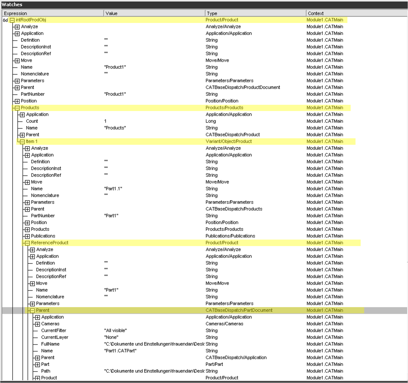This screenshot has height=383, width=408.
Task: Click the value "Part1.1"
Action: tap(113, 189)
